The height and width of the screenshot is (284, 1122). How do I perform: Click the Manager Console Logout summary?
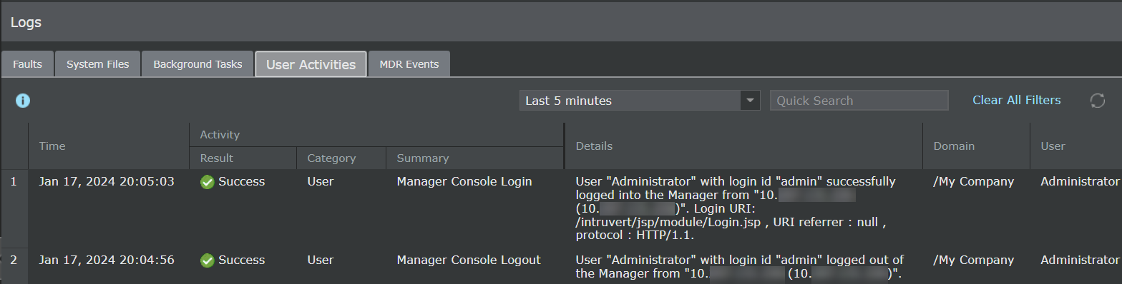[469, 260]
